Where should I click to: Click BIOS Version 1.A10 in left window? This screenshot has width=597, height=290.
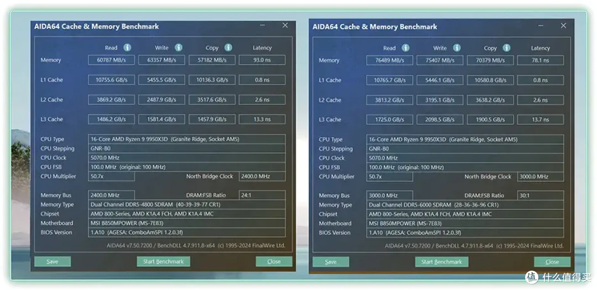tap(187, 232)
